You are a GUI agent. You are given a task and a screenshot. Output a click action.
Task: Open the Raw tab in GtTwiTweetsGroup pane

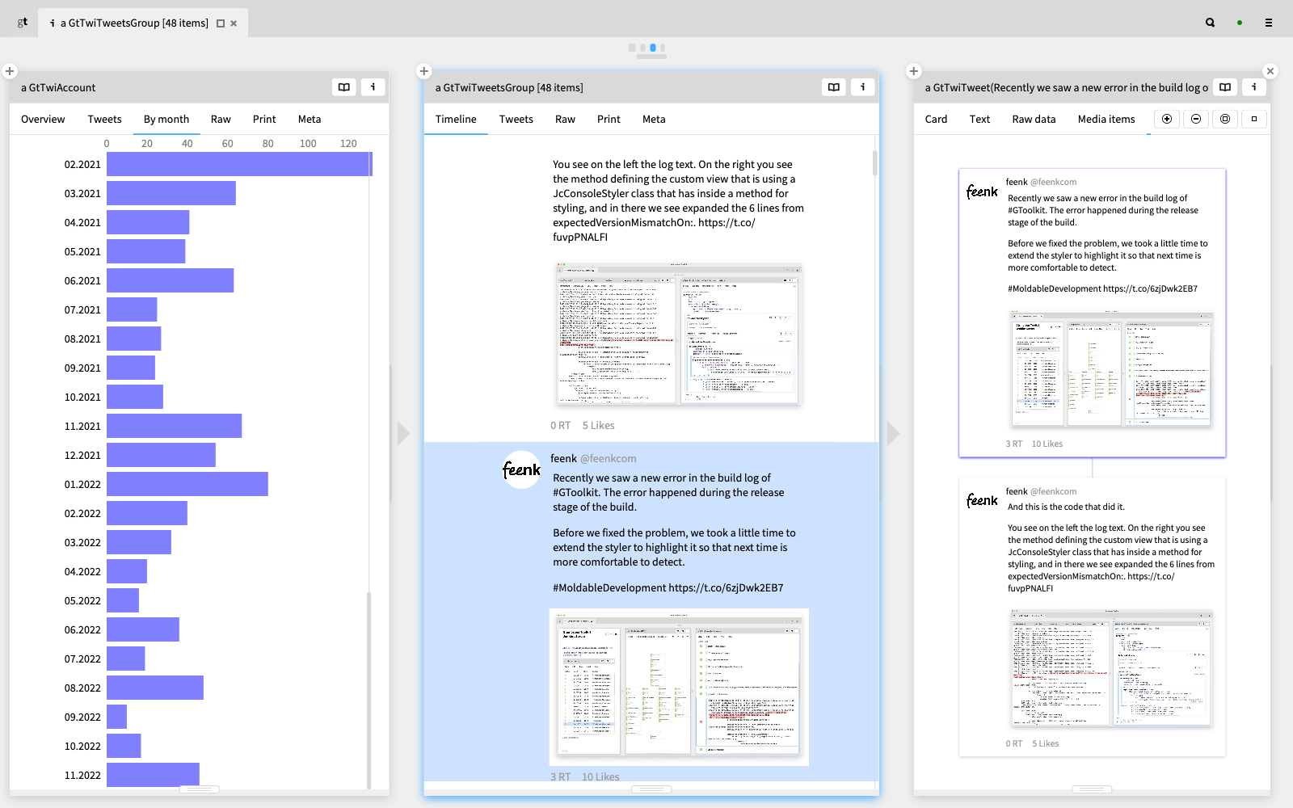565,119
